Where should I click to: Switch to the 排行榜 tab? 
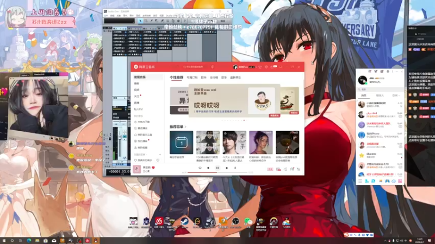pyautogui.click(x=214, y=78)
